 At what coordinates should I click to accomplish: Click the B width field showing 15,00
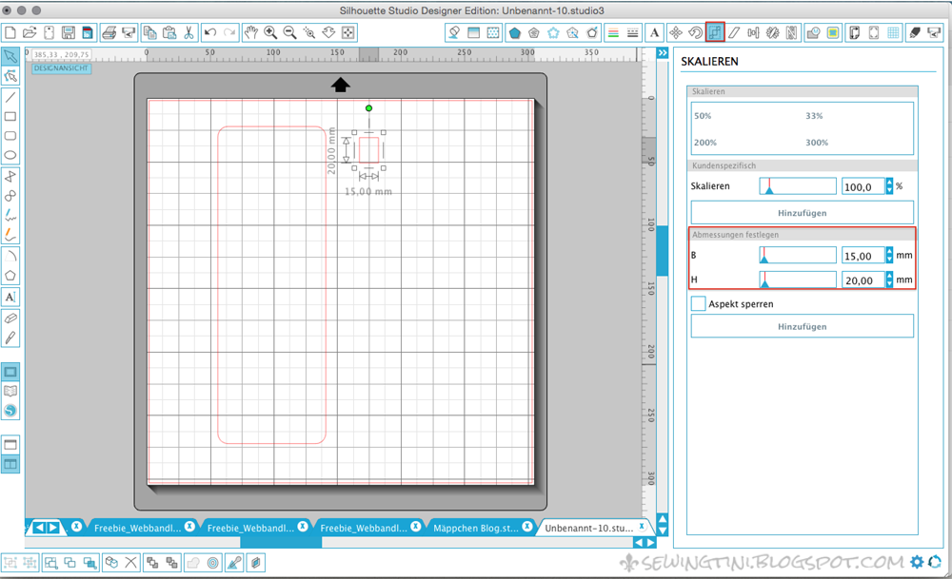[863, 256]
